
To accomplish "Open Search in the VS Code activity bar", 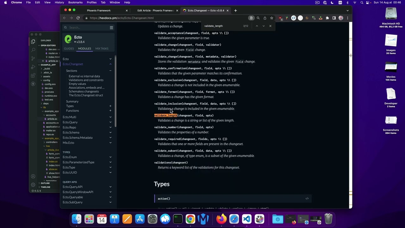I will click(x=33, y=50).
